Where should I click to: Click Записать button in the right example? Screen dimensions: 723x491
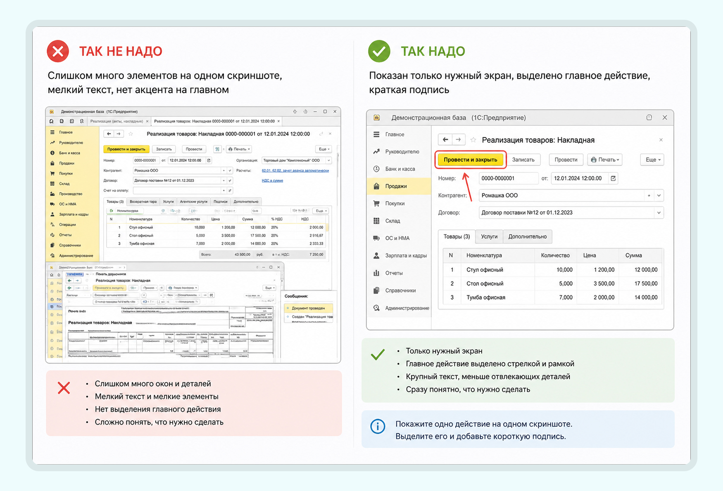(523, 160)
